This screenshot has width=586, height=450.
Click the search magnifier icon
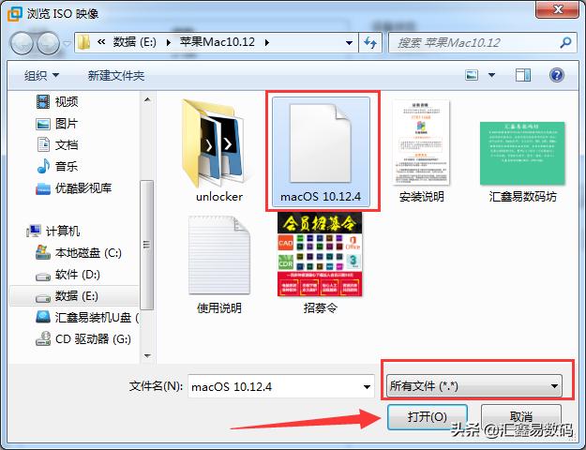pos(565,42)
